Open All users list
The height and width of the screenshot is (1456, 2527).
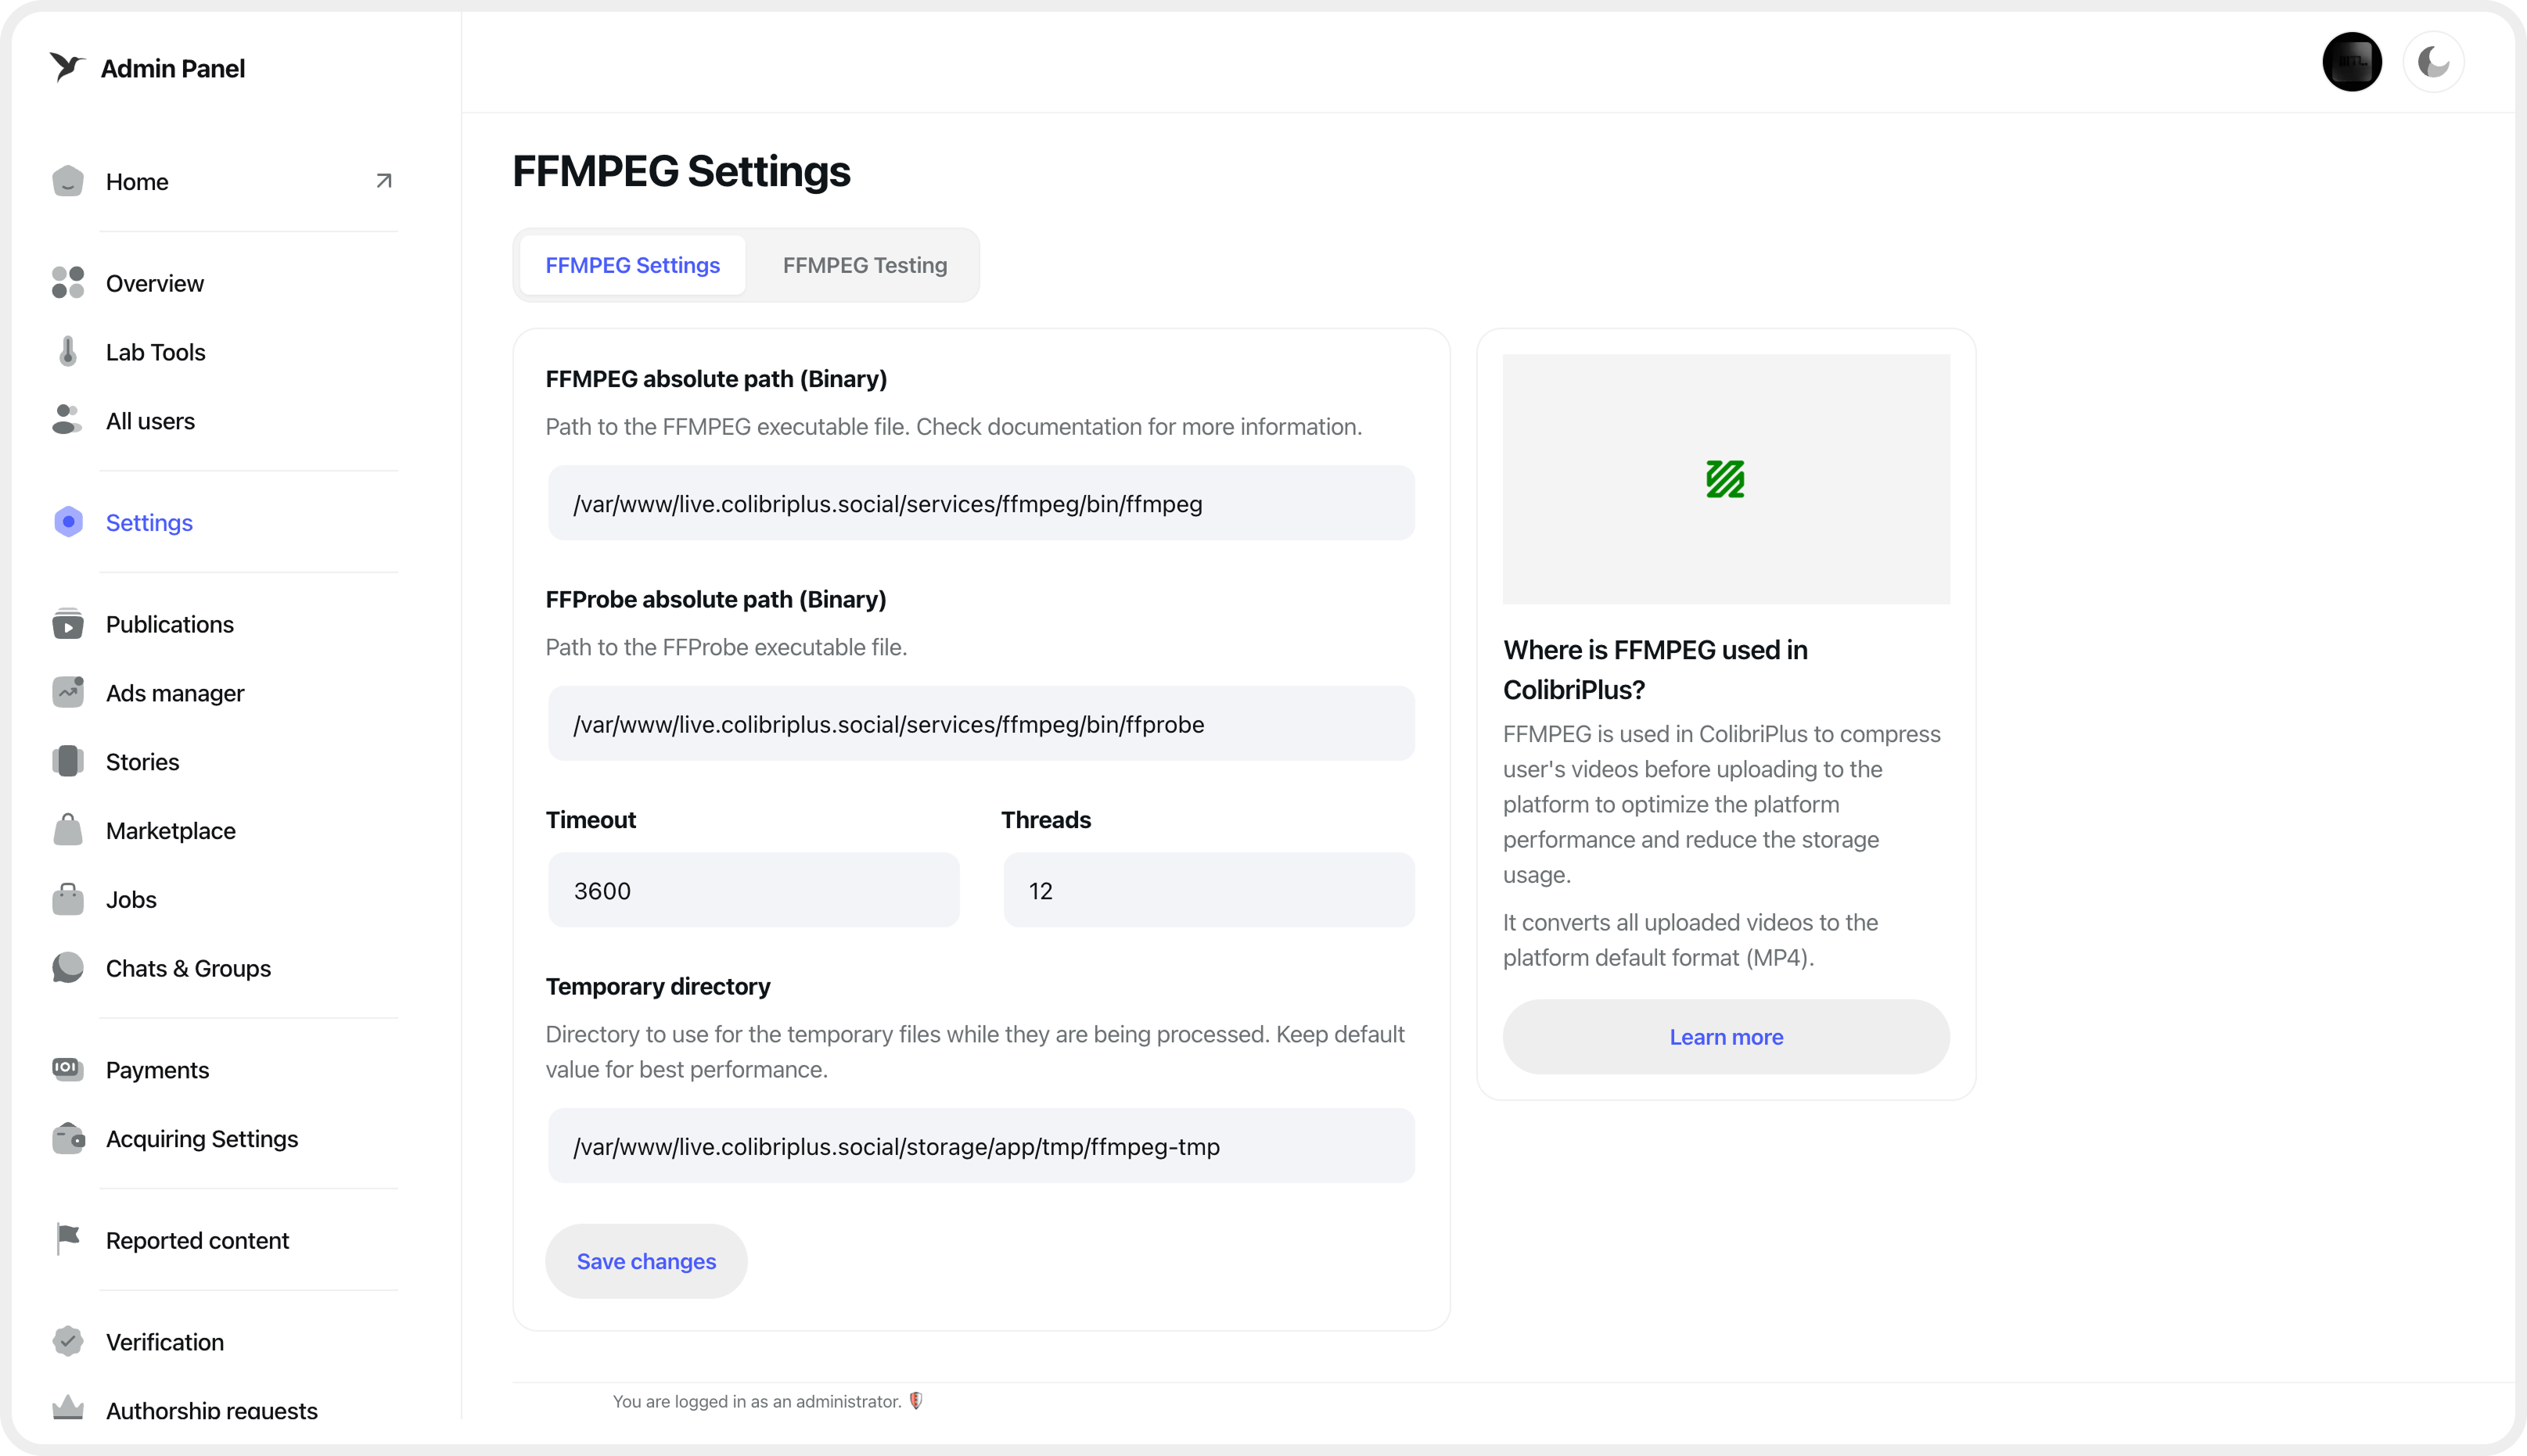[x=150, y=421]
